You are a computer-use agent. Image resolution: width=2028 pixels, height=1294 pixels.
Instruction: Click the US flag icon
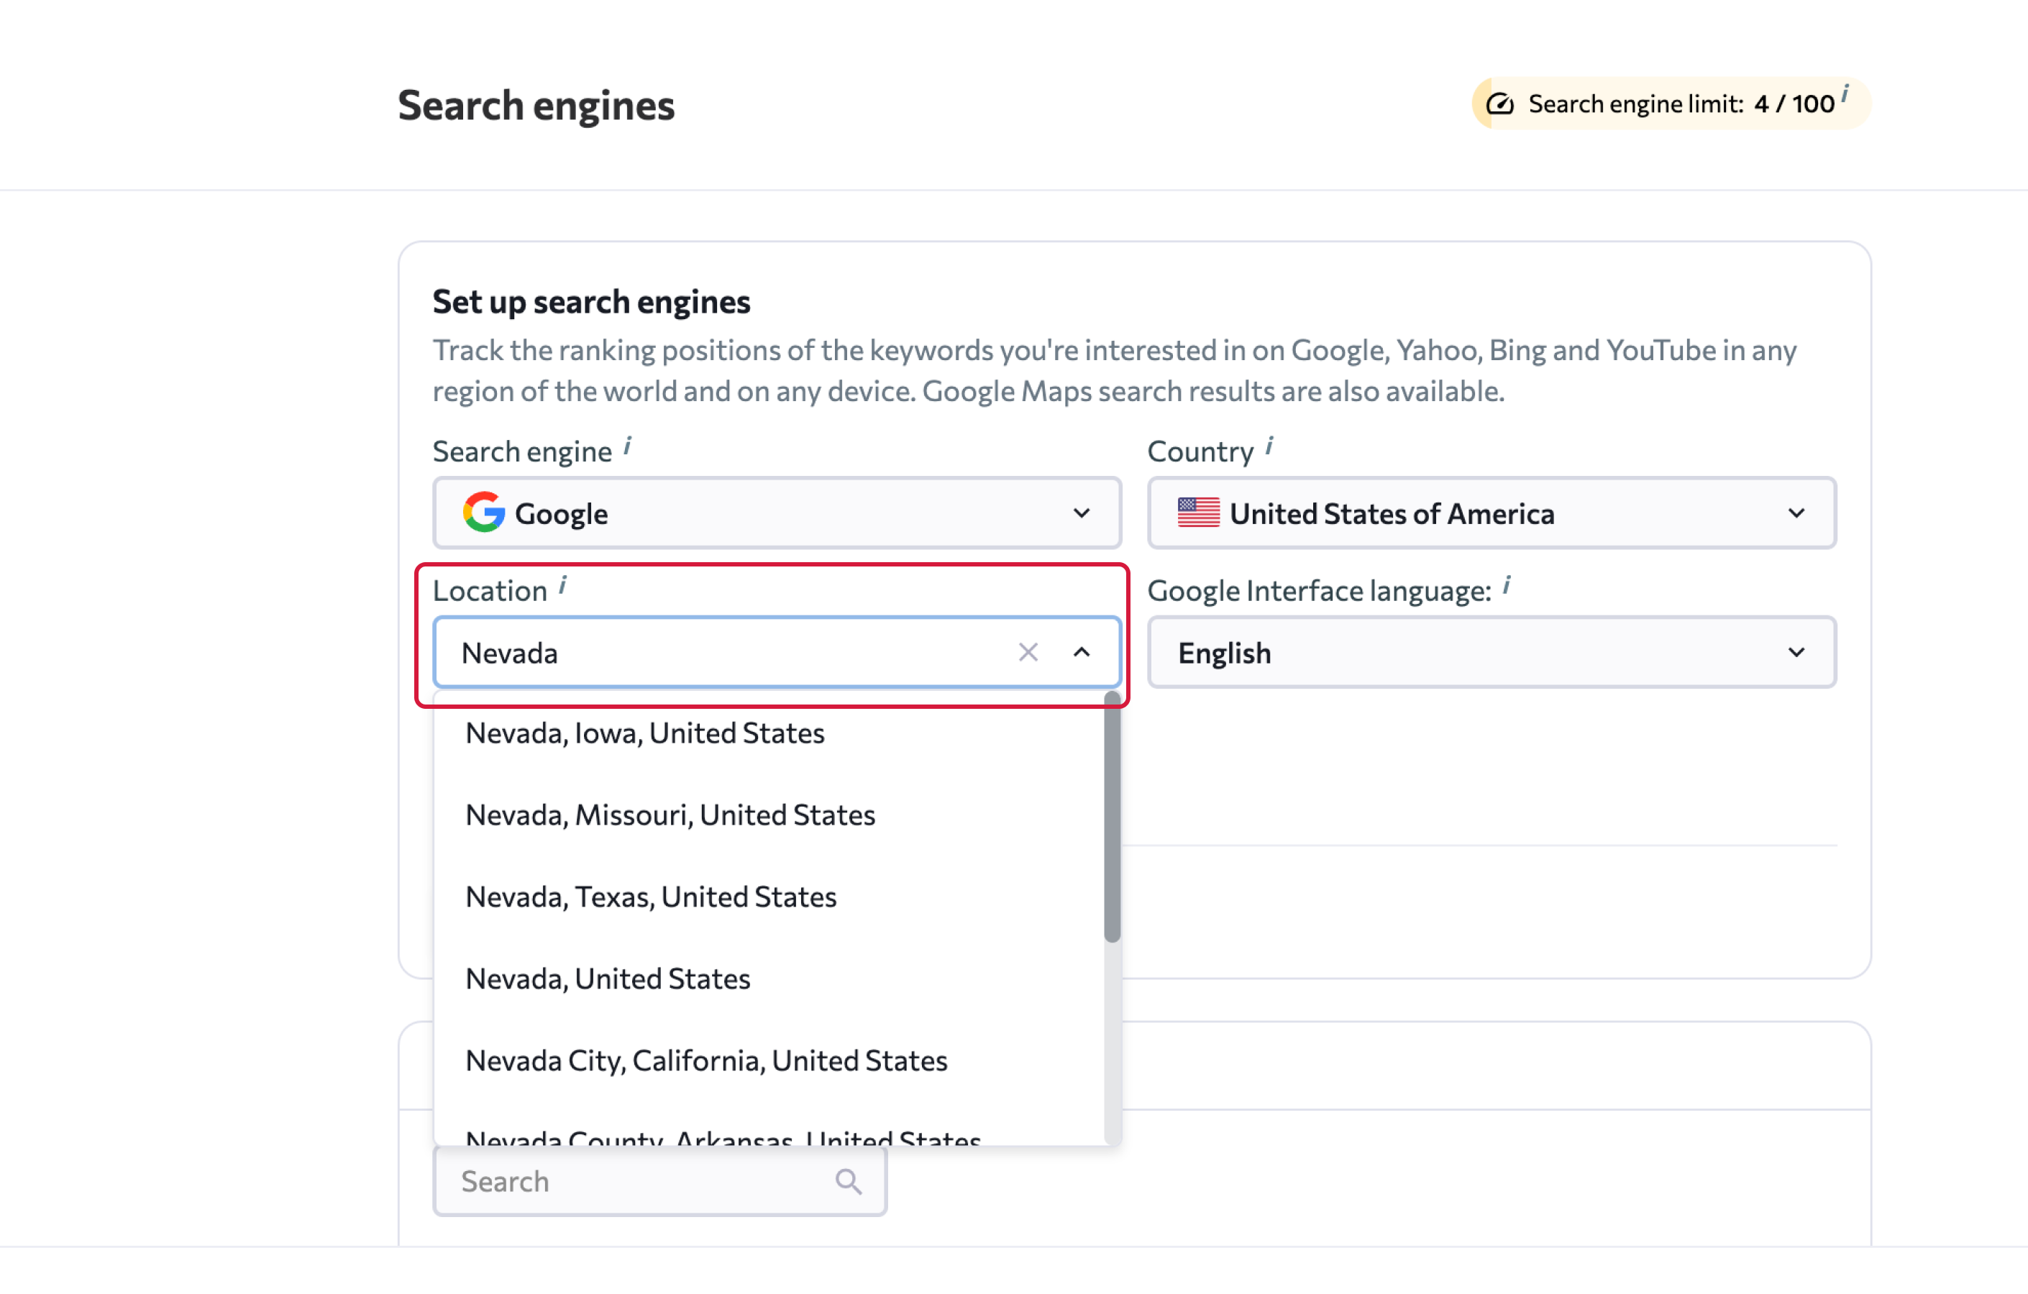pos(1198,513)
